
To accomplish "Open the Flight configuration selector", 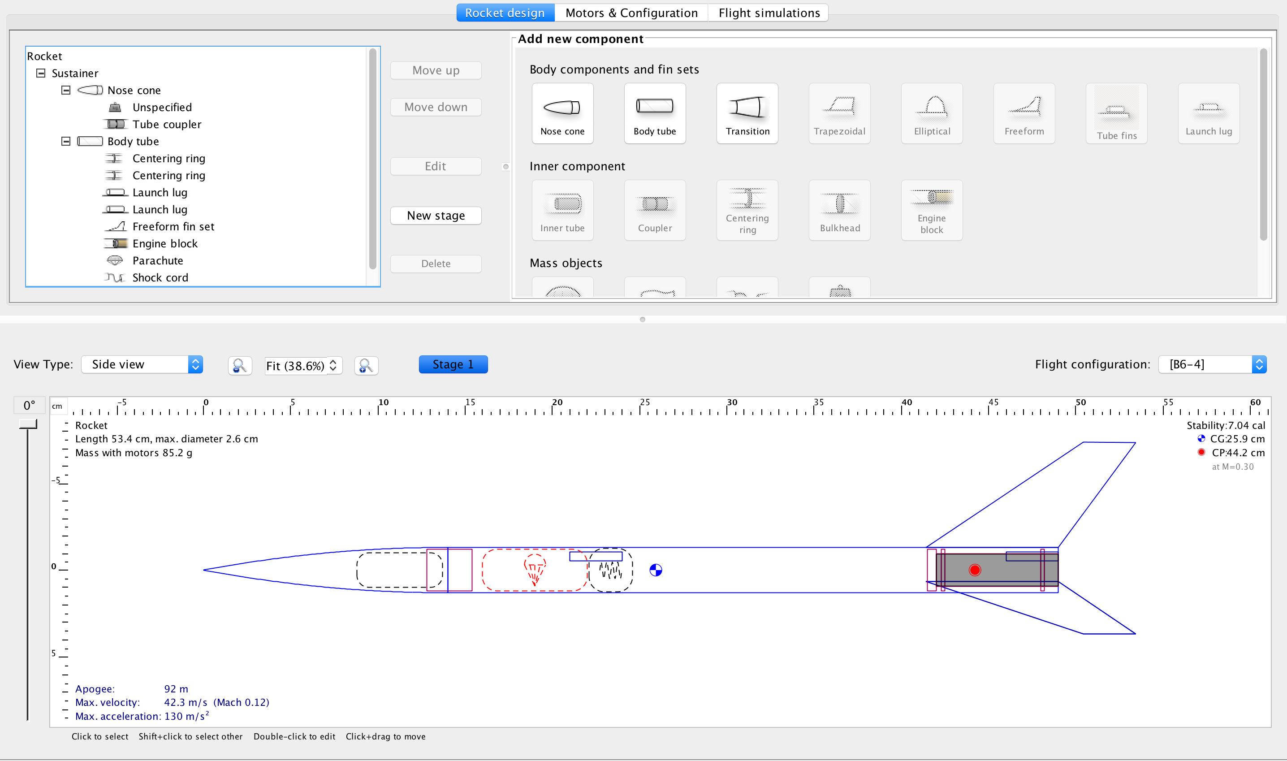I will [1212, 364].
